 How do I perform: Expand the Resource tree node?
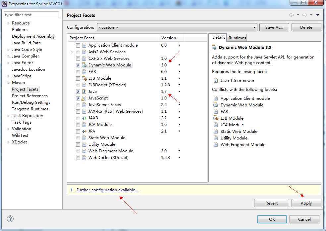point(8,23)
